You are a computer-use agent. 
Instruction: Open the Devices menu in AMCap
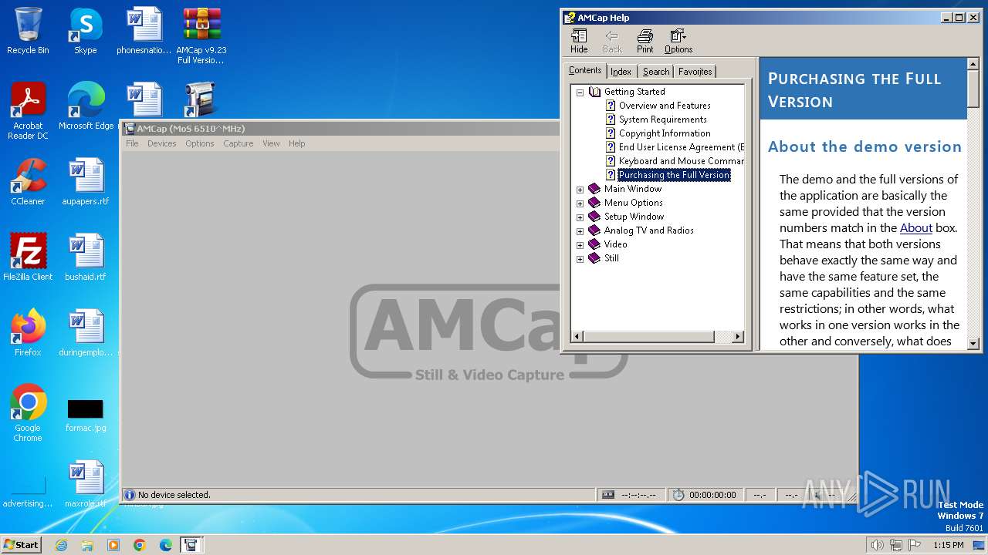point(161,143)
